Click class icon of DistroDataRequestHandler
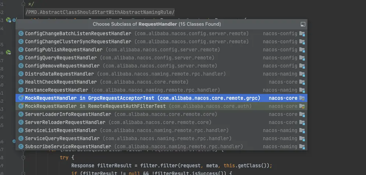366x175 pixels. [x=21, y=74]
